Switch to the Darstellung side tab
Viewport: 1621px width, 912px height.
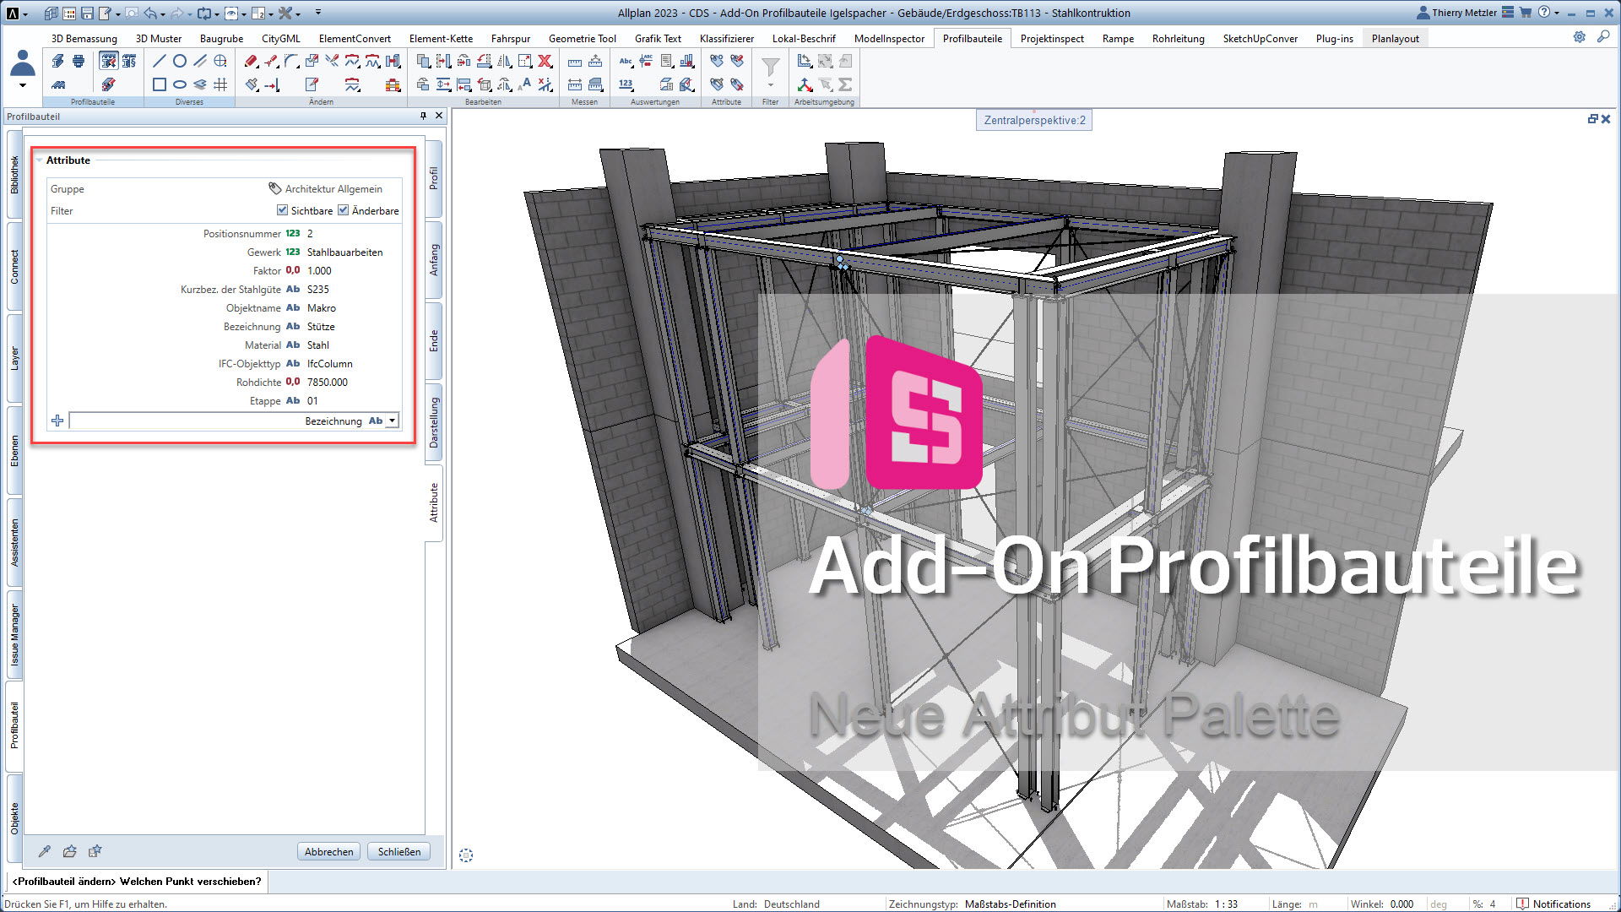434,422
